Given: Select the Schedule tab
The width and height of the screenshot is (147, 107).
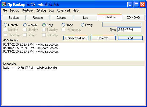Looking at the screenshot, I should coord(109,17).
